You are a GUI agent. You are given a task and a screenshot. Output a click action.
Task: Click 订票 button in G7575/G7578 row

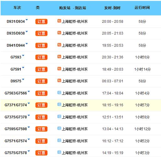(41, 153)
